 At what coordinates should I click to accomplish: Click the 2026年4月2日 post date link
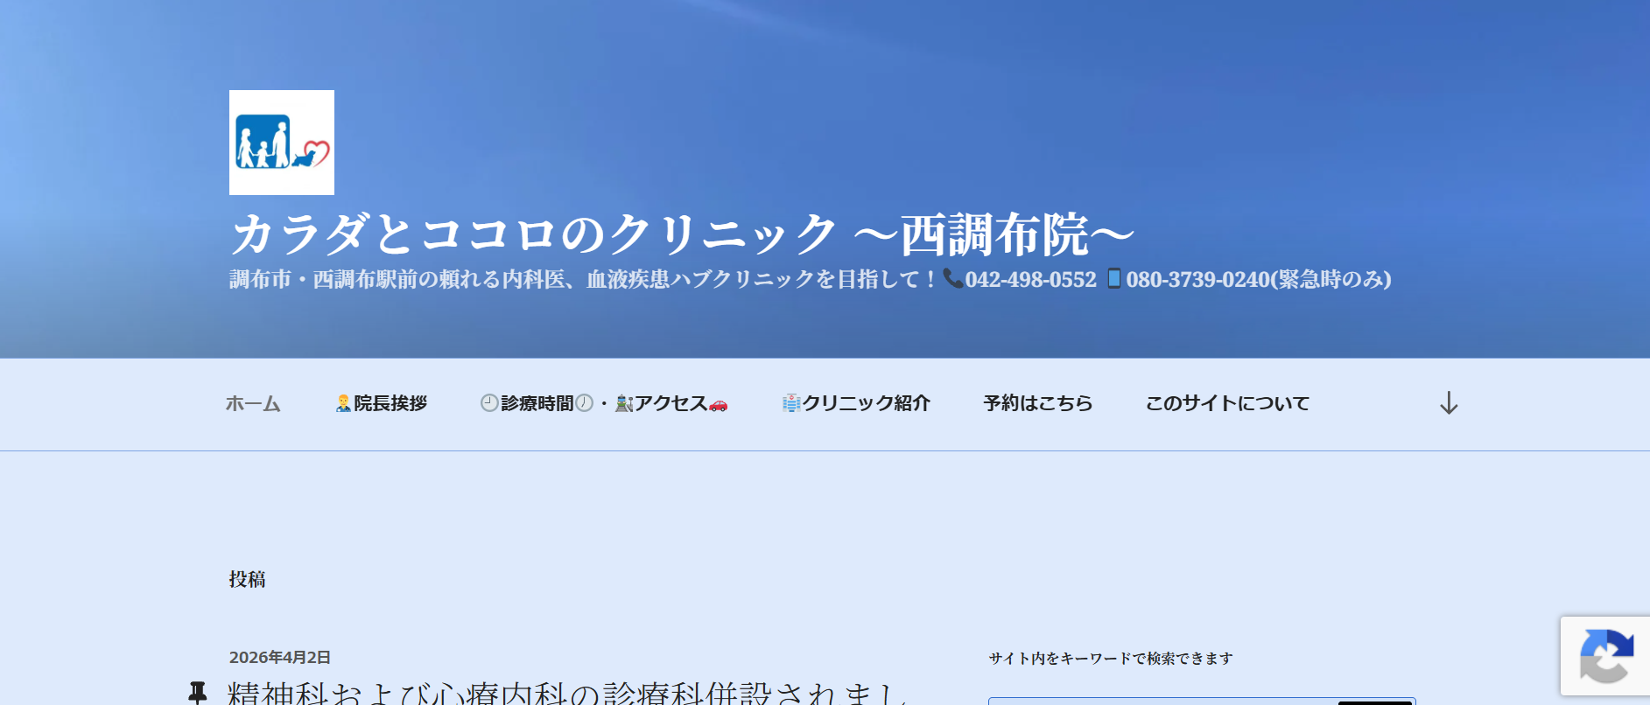(x=280, y=657)
